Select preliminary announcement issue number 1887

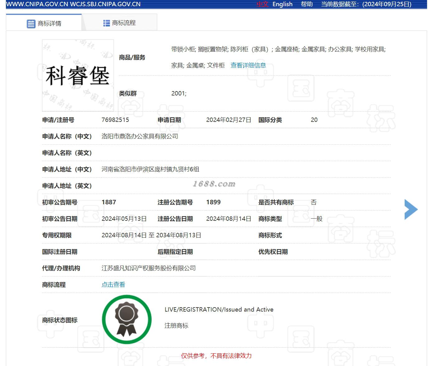[109, 202]
